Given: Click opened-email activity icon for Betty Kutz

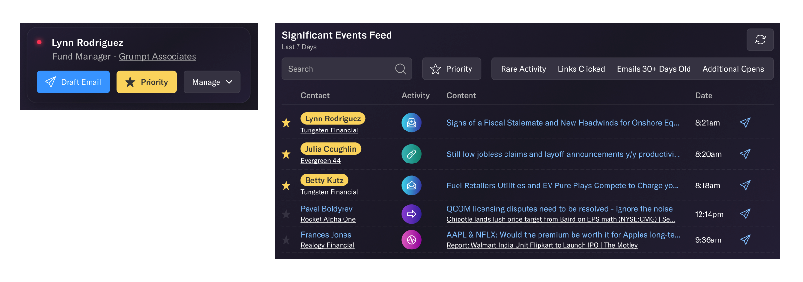Looking at the screenshot, I should [x=412, y=185].
